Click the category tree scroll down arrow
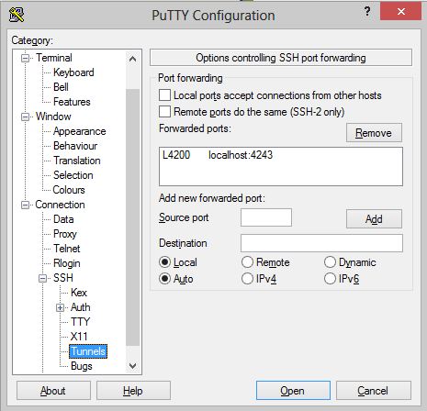 (x=132, y=365)
